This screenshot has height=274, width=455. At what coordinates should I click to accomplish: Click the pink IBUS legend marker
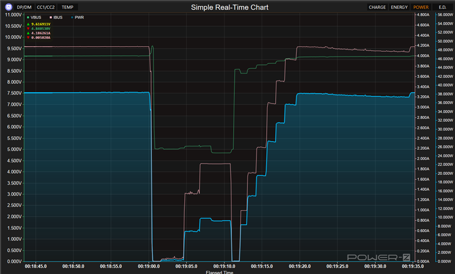coord(49,18)
